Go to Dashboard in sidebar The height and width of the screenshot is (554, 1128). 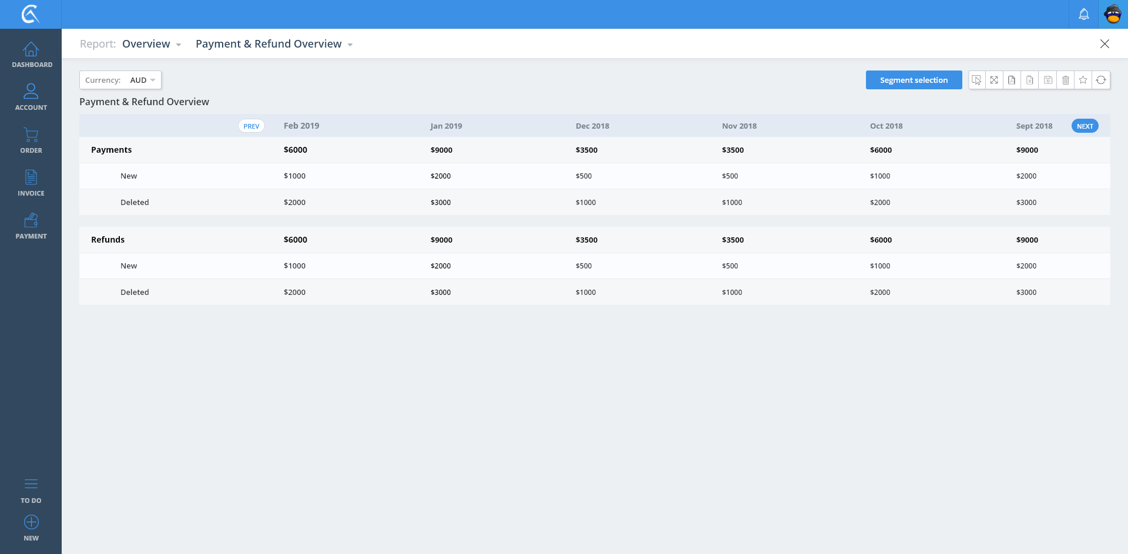tap(31, 55)
